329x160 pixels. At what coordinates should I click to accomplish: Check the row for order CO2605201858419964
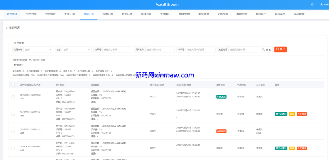click(x=13, y=148)
